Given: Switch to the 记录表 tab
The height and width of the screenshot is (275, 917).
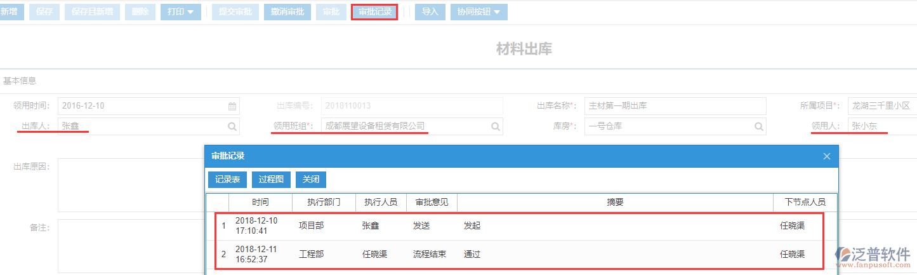Looking at the screenshot, I should point(227,180).
